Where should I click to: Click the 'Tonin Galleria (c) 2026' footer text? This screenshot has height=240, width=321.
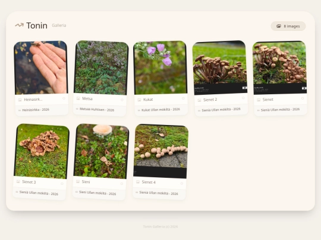point(160,226)
